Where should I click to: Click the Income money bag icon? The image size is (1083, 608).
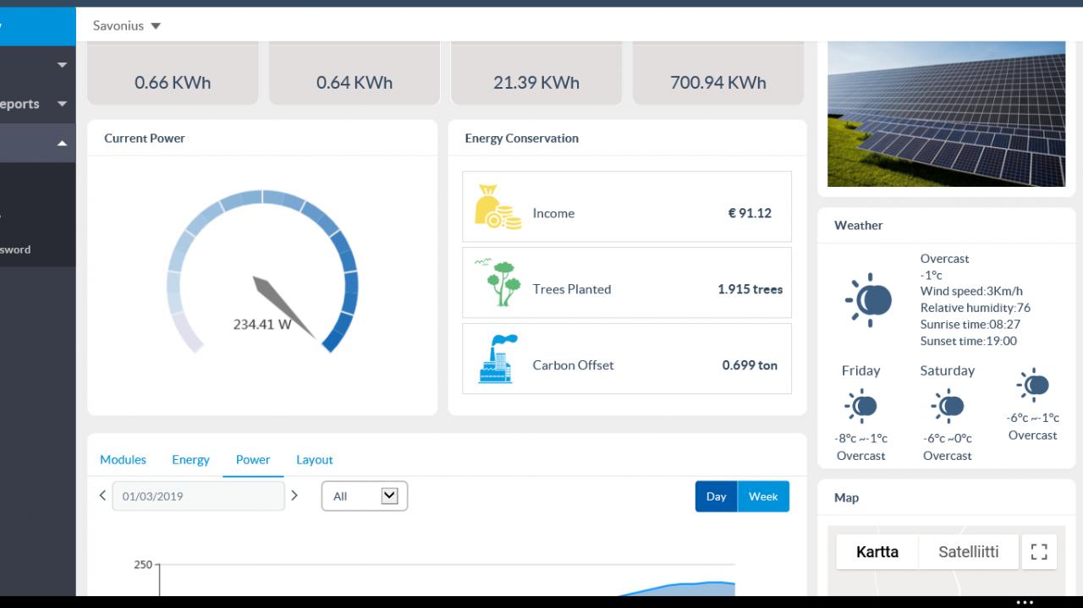click(x=498, y=207)
